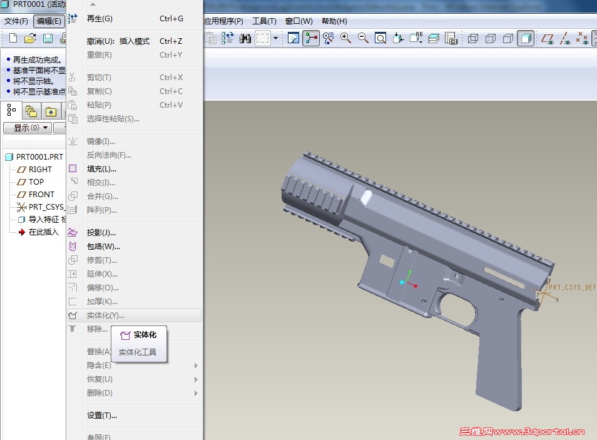597x440 pixels.
Task: Click the PRT_CSYS_DEF label in viewport
Action: pos(573,288)
